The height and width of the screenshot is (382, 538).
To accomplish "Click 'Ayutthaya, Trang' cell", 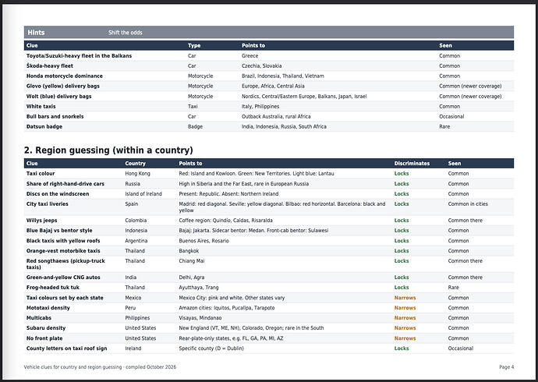I will tap(199, 288).
